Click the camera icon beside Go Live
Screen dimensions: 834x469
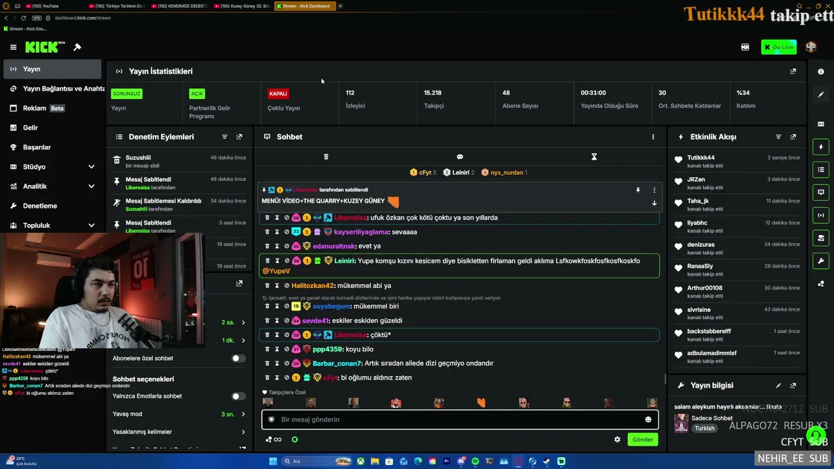pos(745,47)
